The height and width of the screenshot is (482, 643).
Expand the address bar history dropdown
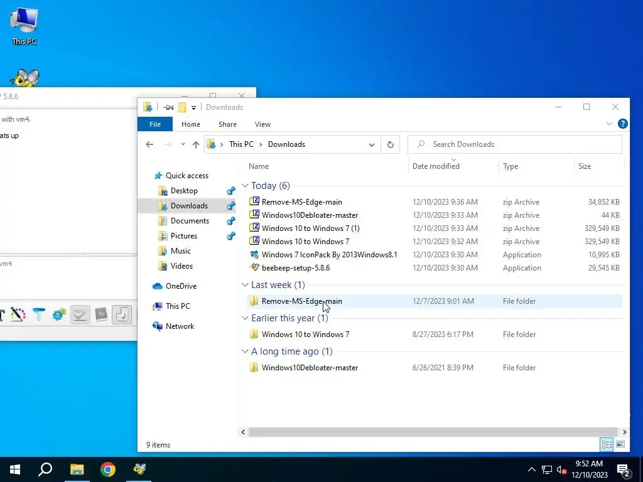372,145
